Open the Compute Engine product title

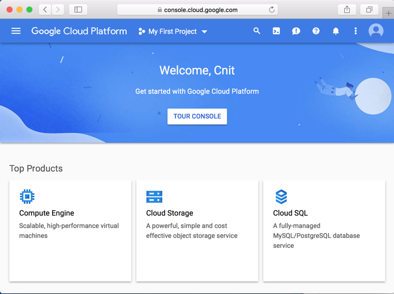pyautogui.click(x=47, y=213)
